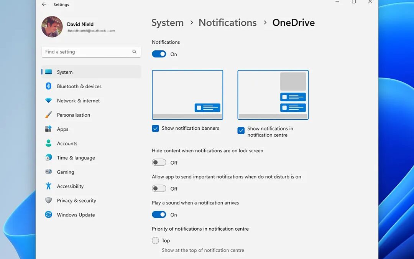Navigate to Notifications breadcrumb
Image resolution: width=414 pixels, height=259 pixels.
pyautogui.click(x=227, y=23)
